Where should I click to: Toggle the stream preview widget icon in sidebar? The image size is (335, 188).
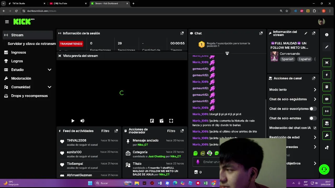[327, 63]
